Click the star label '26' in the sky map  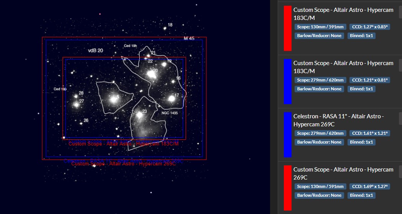coord(86,120)
